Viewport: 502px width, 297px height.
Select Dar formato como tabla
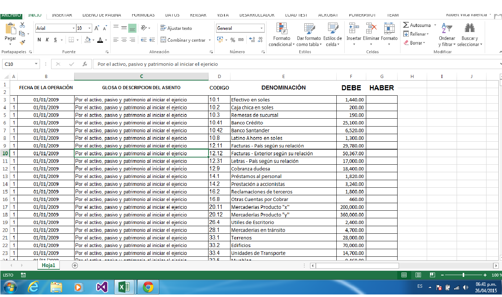309,34
